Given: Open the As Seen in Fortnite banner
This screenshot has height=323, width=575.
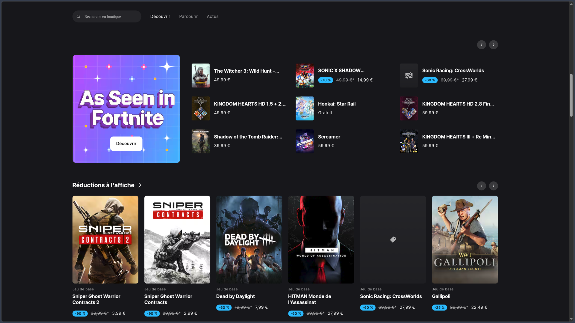Looking at the screenshot, I should (126, 109).
